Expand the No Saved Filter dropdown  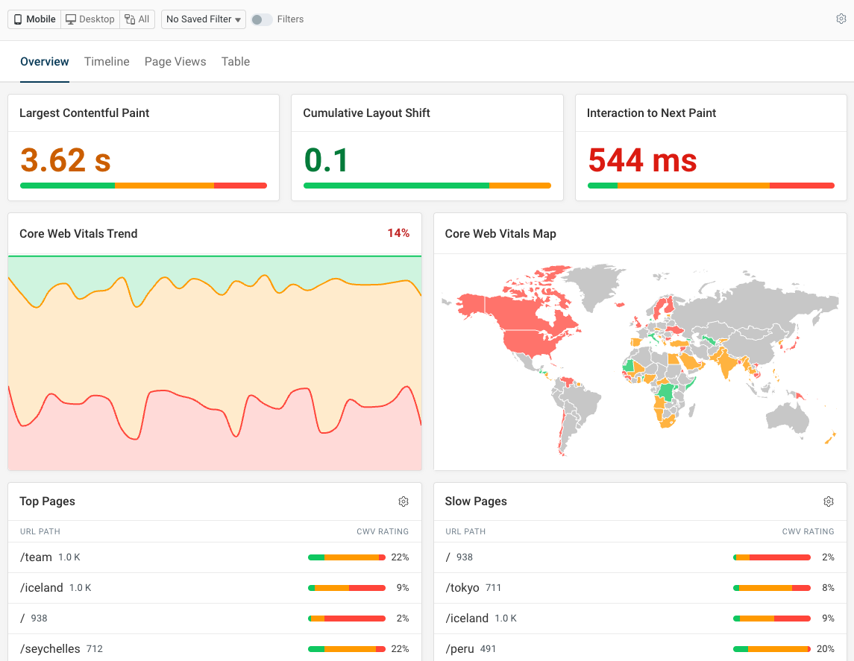point(204,19)
